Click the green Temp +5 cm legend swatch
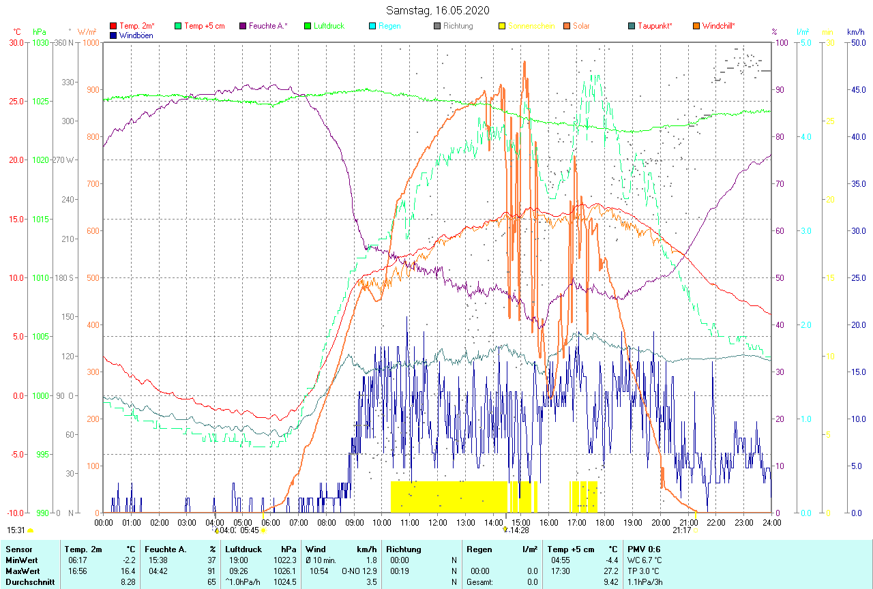Image resolution: width=873 pixels, height=589 pixels. (x=178, y=26)
